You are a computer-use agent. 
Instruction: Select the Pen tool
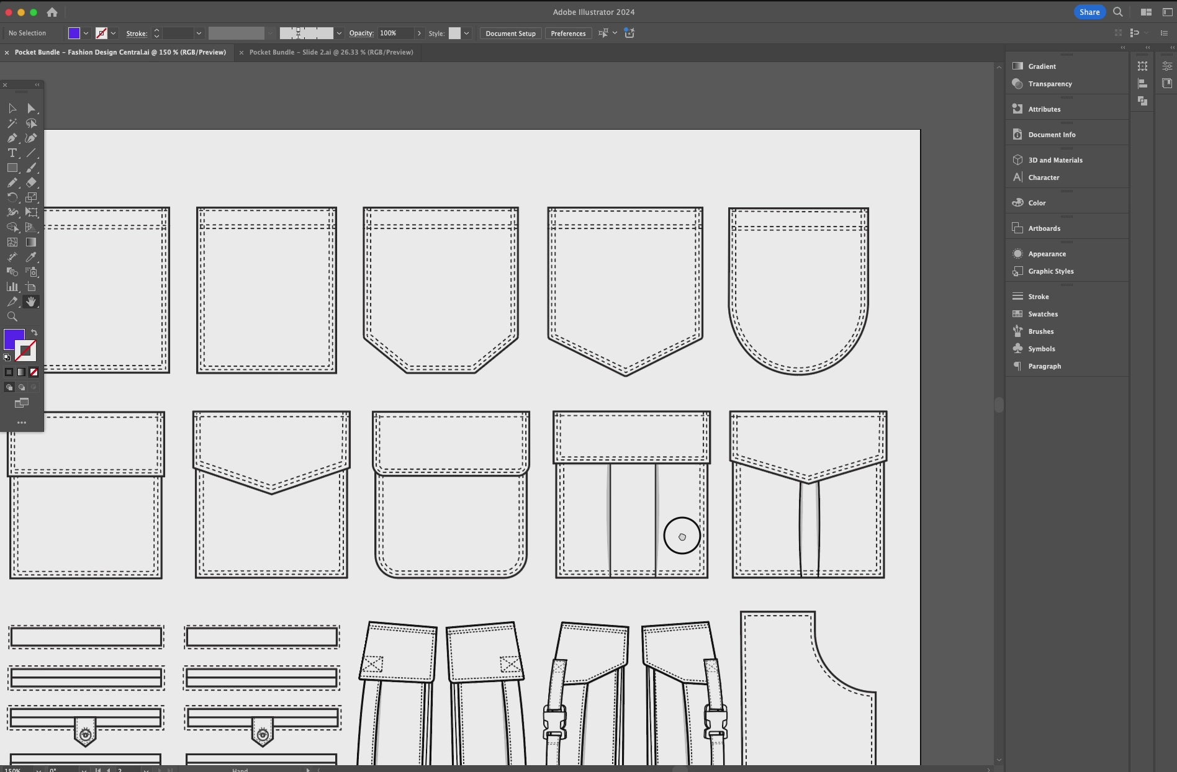[x=12, y=138]
